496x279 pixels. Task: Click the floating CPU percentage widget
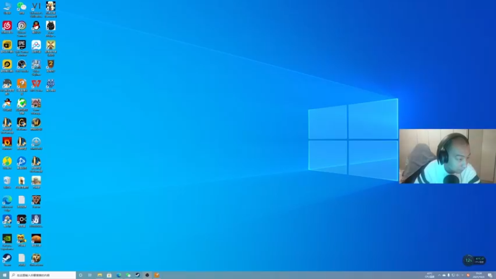click(x=474, y=260)
